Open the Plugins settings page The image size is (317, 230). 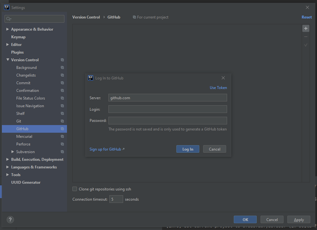click(x=18, y=52)
